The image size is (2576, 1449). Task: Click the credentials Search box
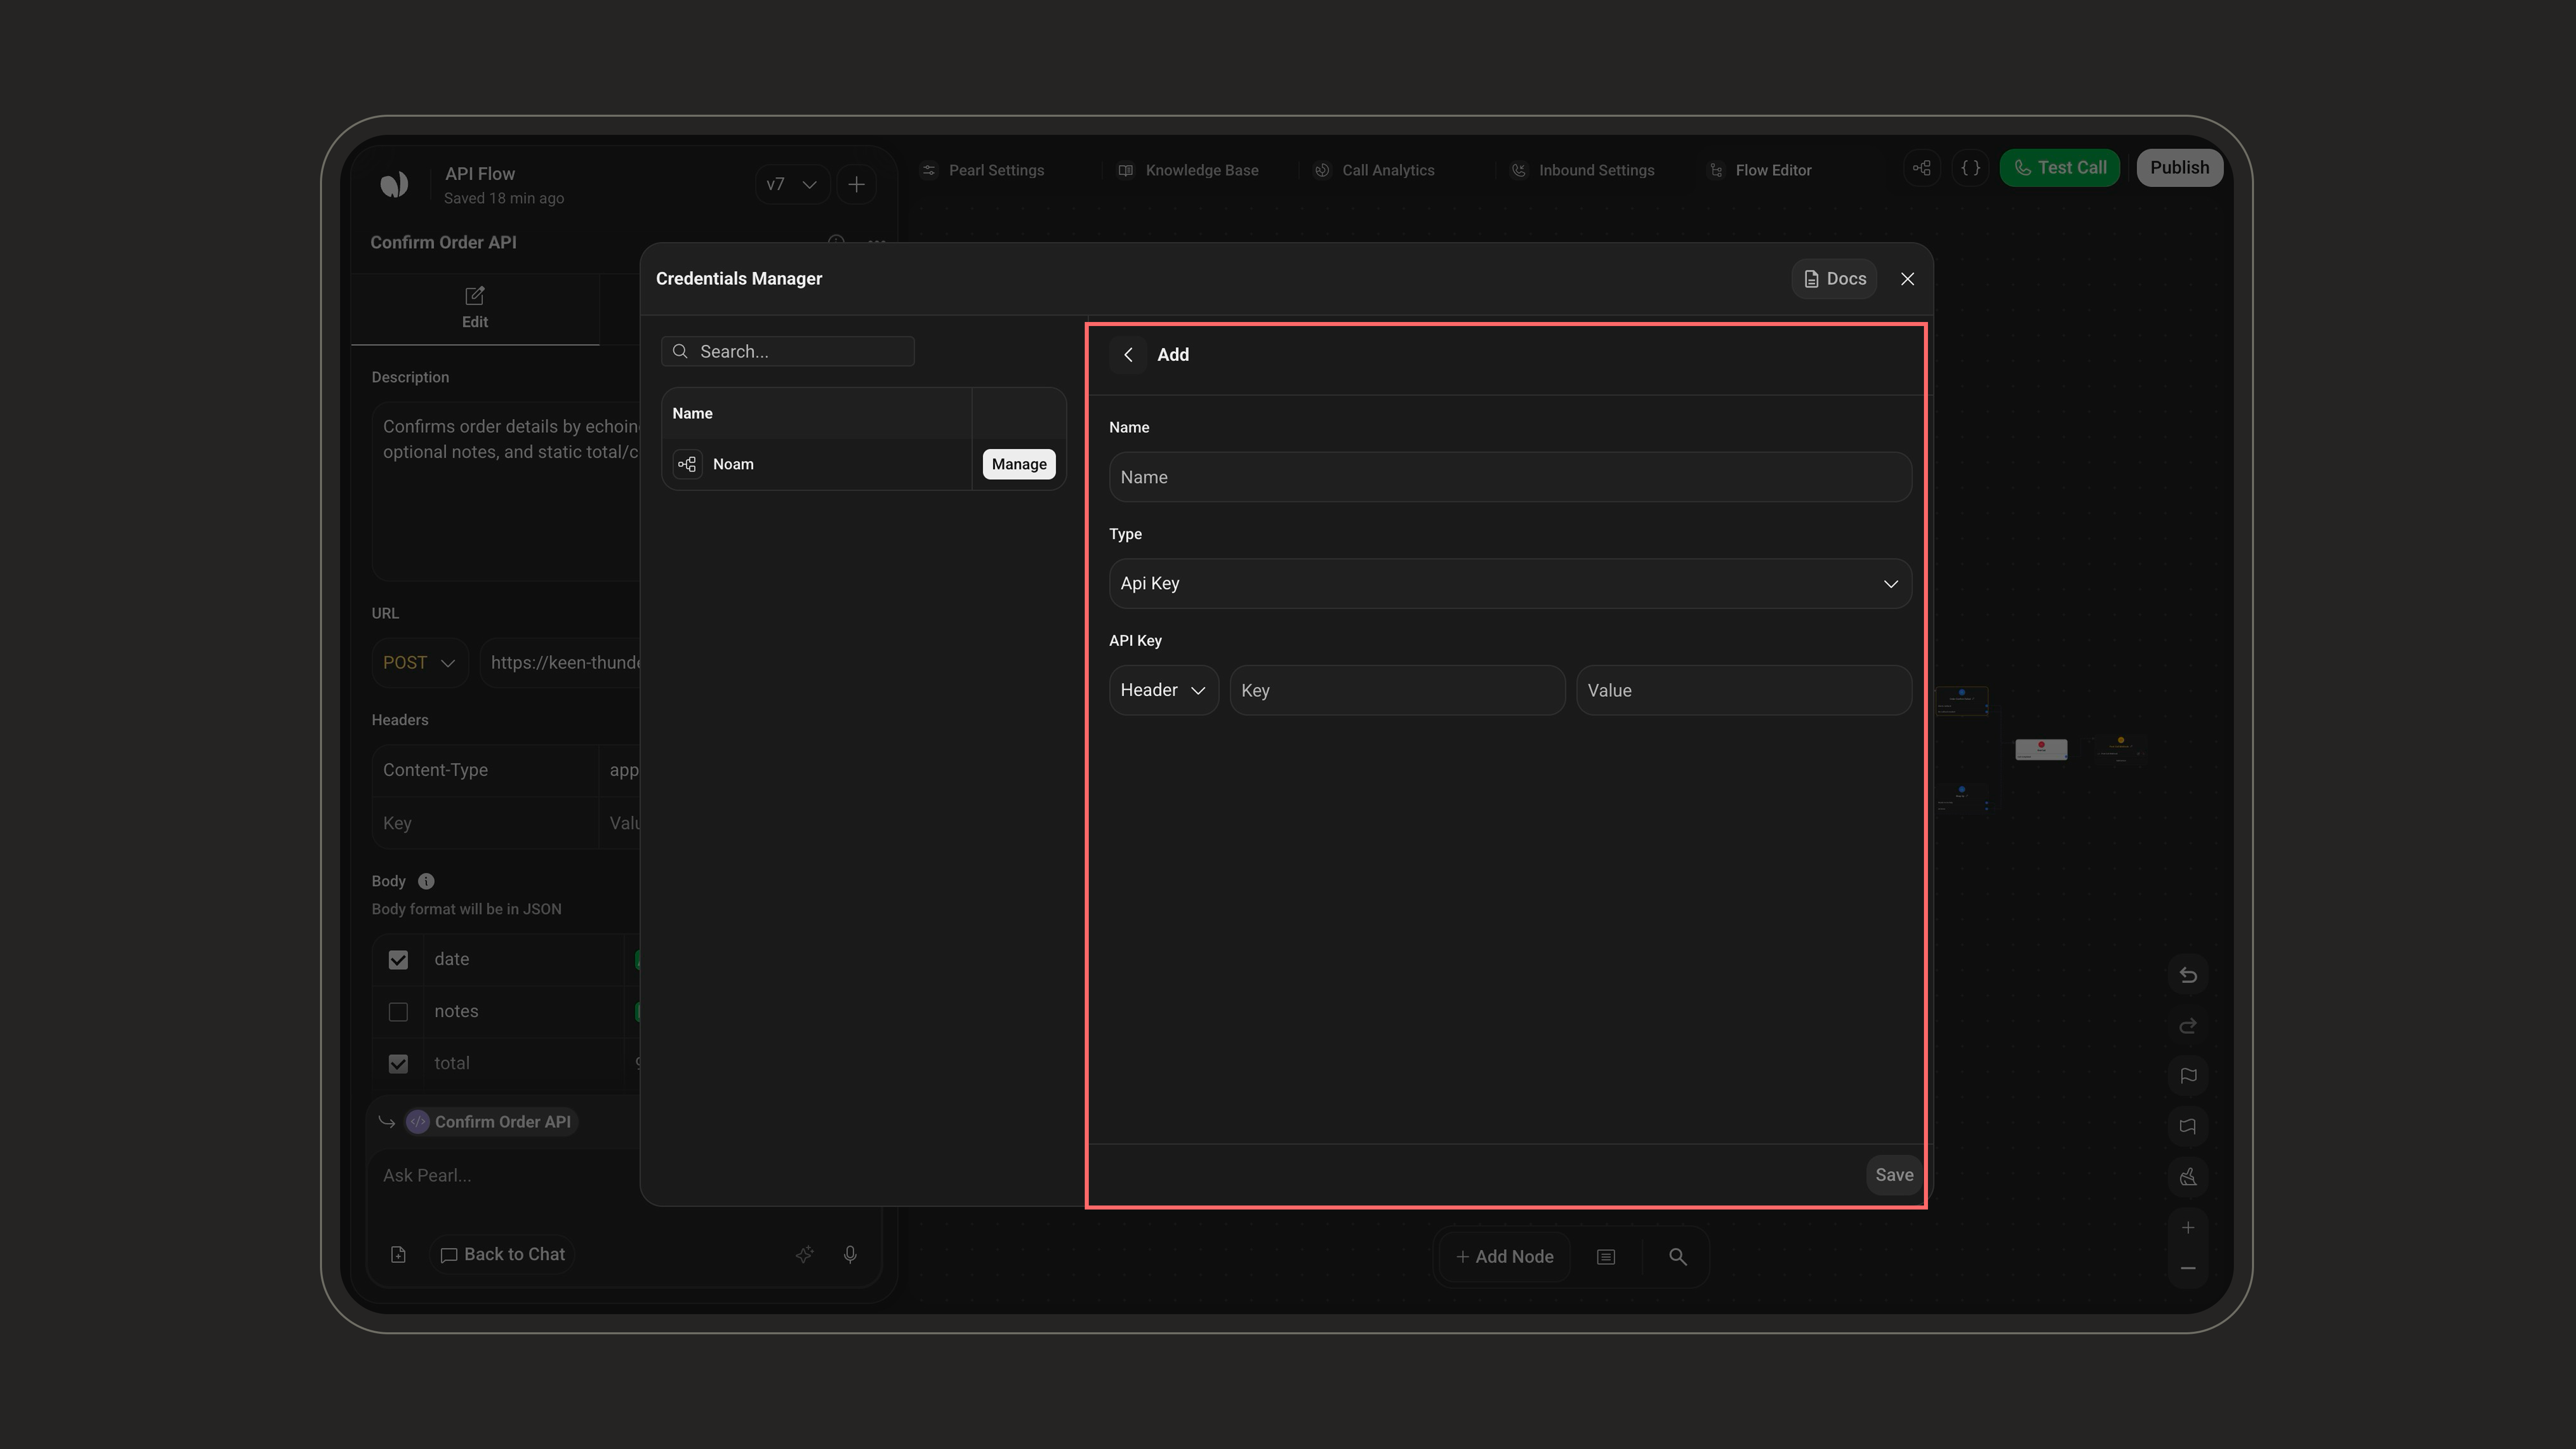[787, 351]
